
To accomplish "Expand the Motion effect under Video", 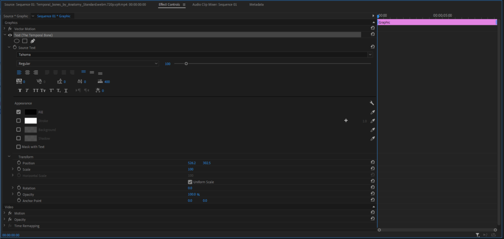I will 4,213.
